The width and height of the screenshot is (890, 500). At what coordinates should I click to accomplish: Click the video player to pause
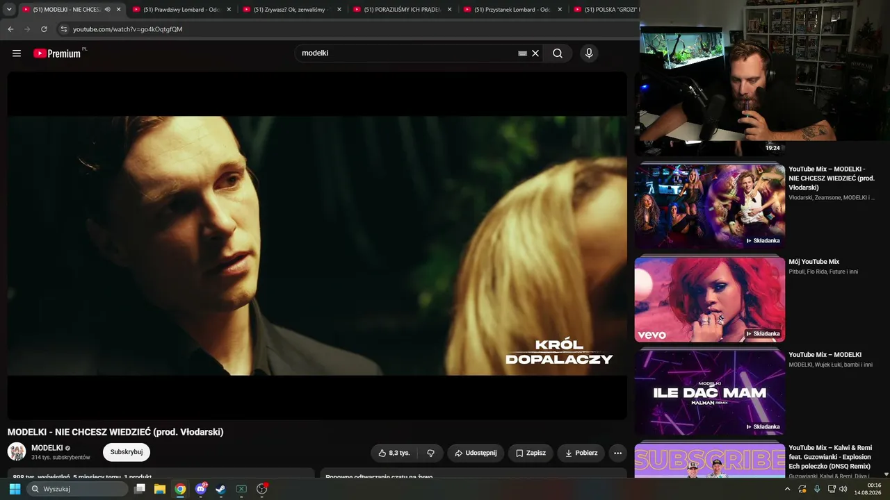point(317,245)
